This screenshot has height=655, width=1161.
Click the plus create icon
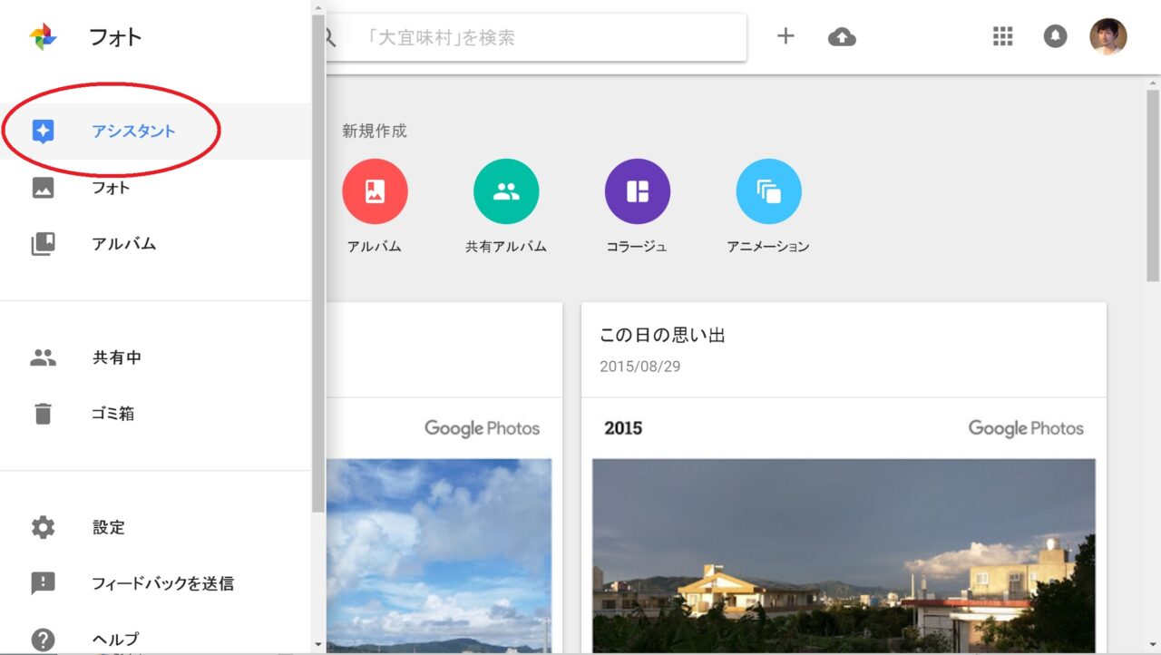pos(785,36)
